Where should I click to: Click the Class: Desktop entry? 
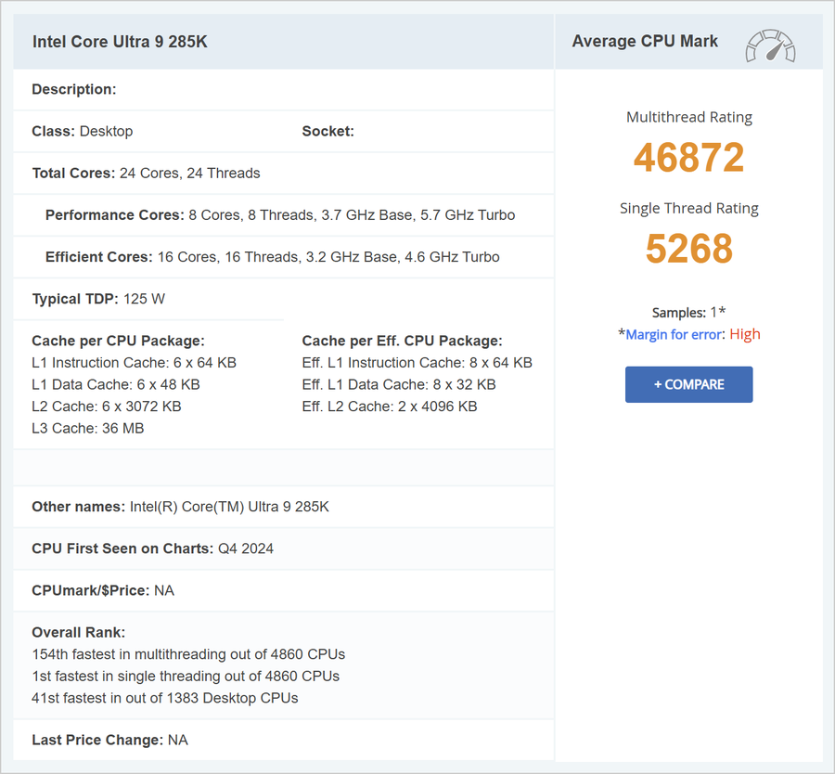(83, 131)
